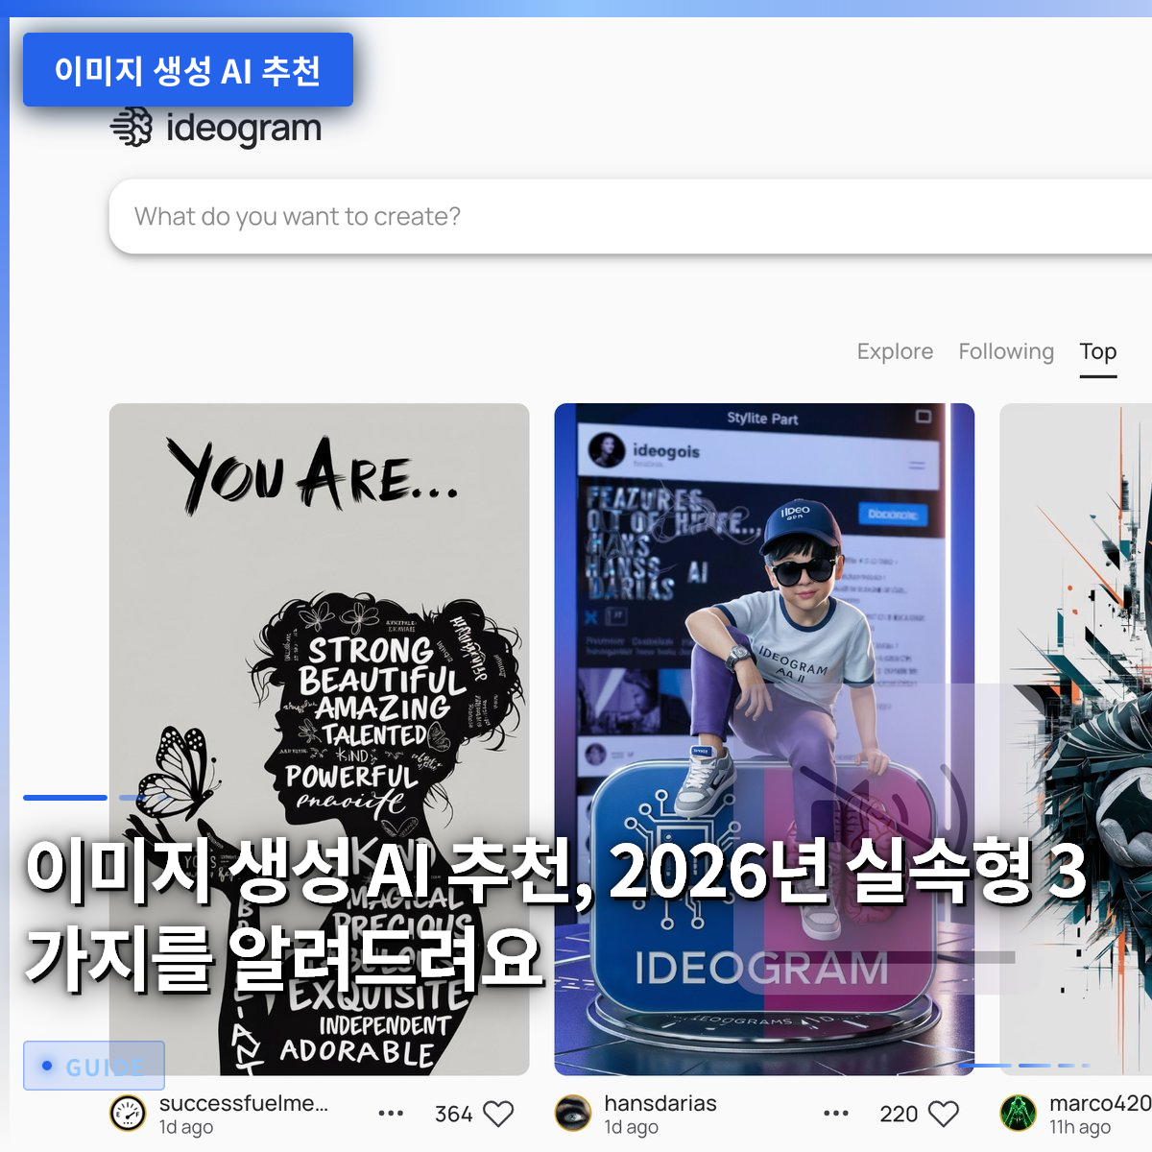The height and width of the screenshot is (1152, 1152).
Task: Click marco420 profile avatar
Action: point(1019,1114)
